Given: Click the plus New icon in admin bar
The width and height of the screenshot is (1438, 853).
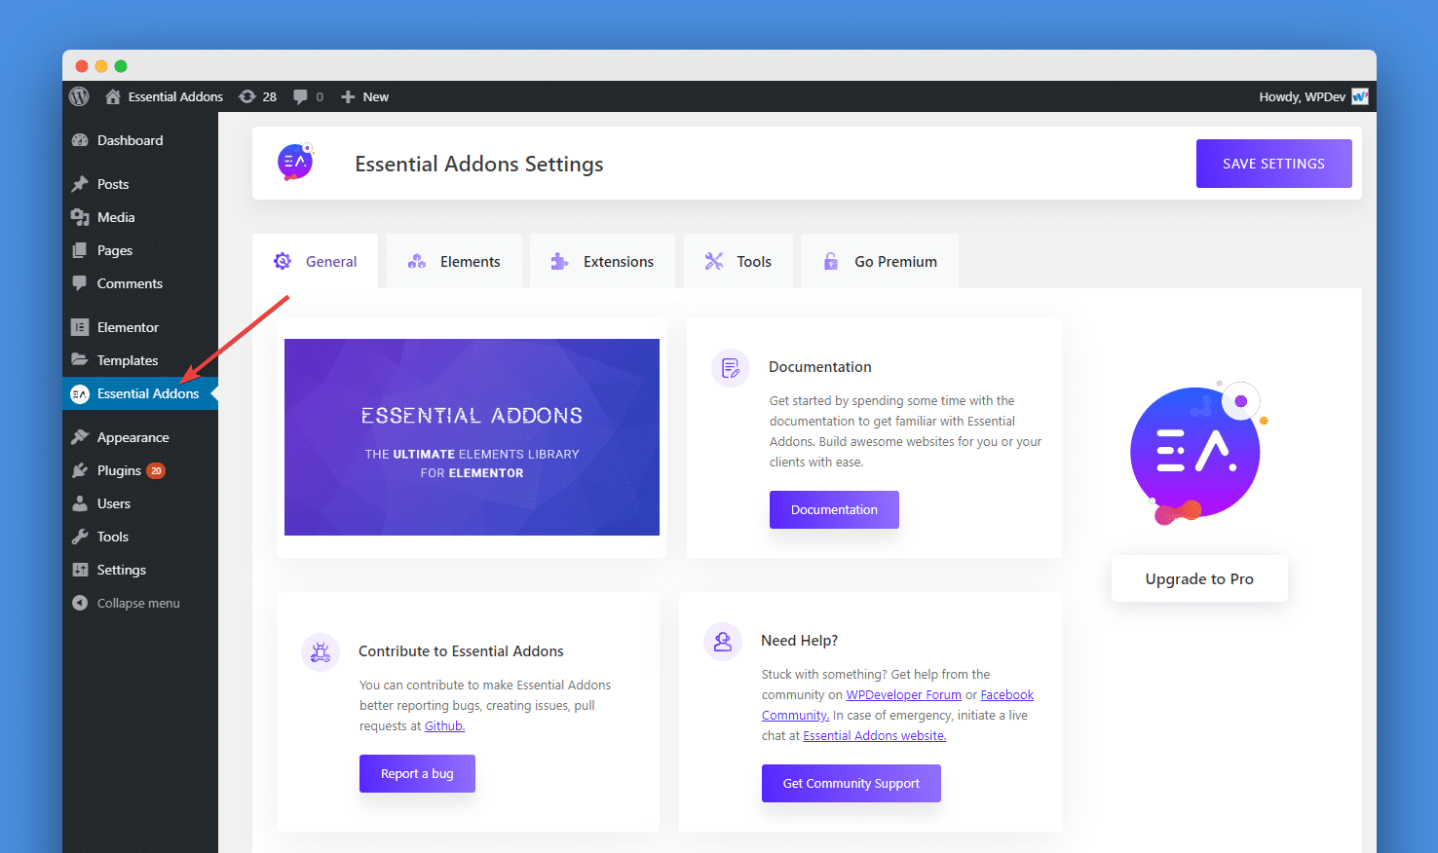Looking at the screenshot, I should 348,96.
